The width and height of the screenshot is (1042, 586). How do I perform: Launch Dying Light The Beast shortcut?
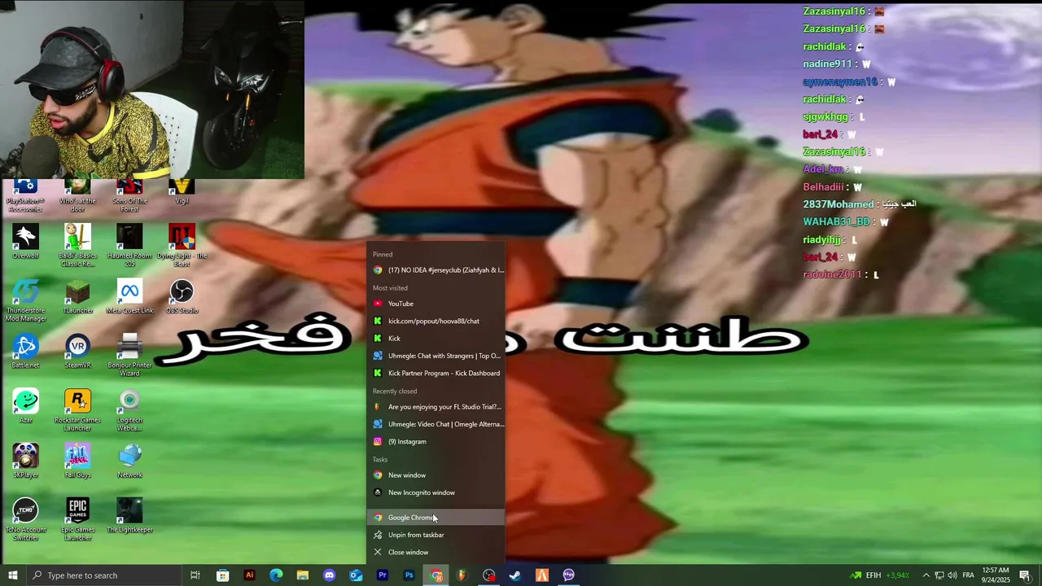(x=182, y=246)
